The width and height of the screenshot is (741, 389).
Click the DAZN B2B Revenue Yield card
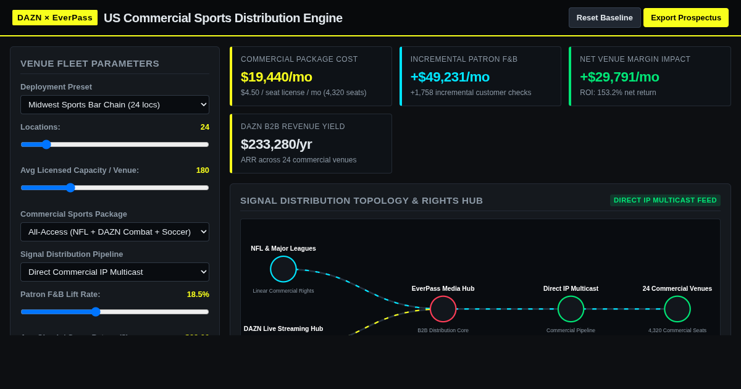(x=311, y=144)
